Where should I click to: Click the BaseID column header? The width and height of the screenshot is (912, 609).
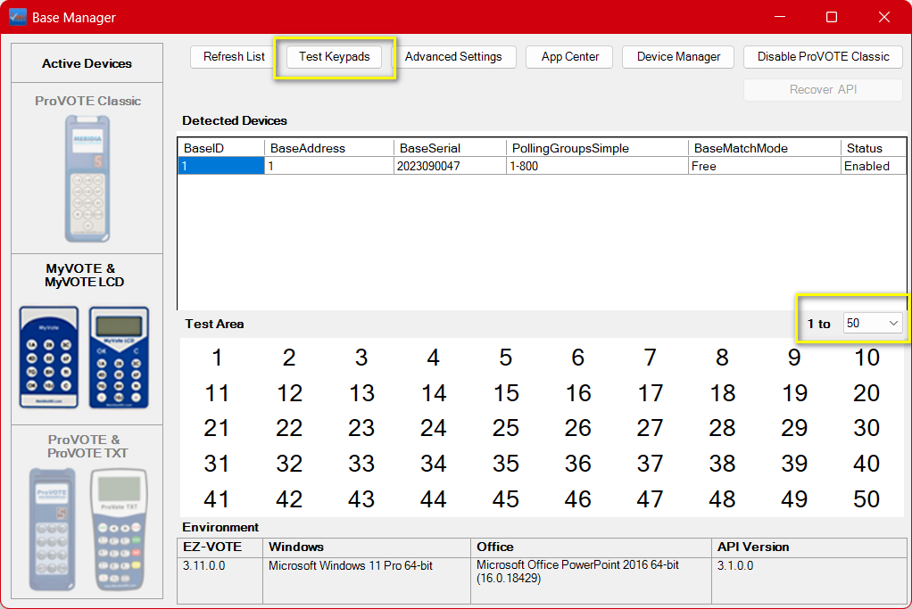pyautogui.click(x=221, y=148)
